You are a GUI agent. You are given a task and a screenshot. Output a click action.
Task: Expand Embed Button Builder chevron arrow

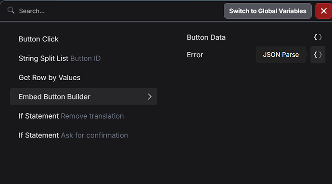pos(150,97)
